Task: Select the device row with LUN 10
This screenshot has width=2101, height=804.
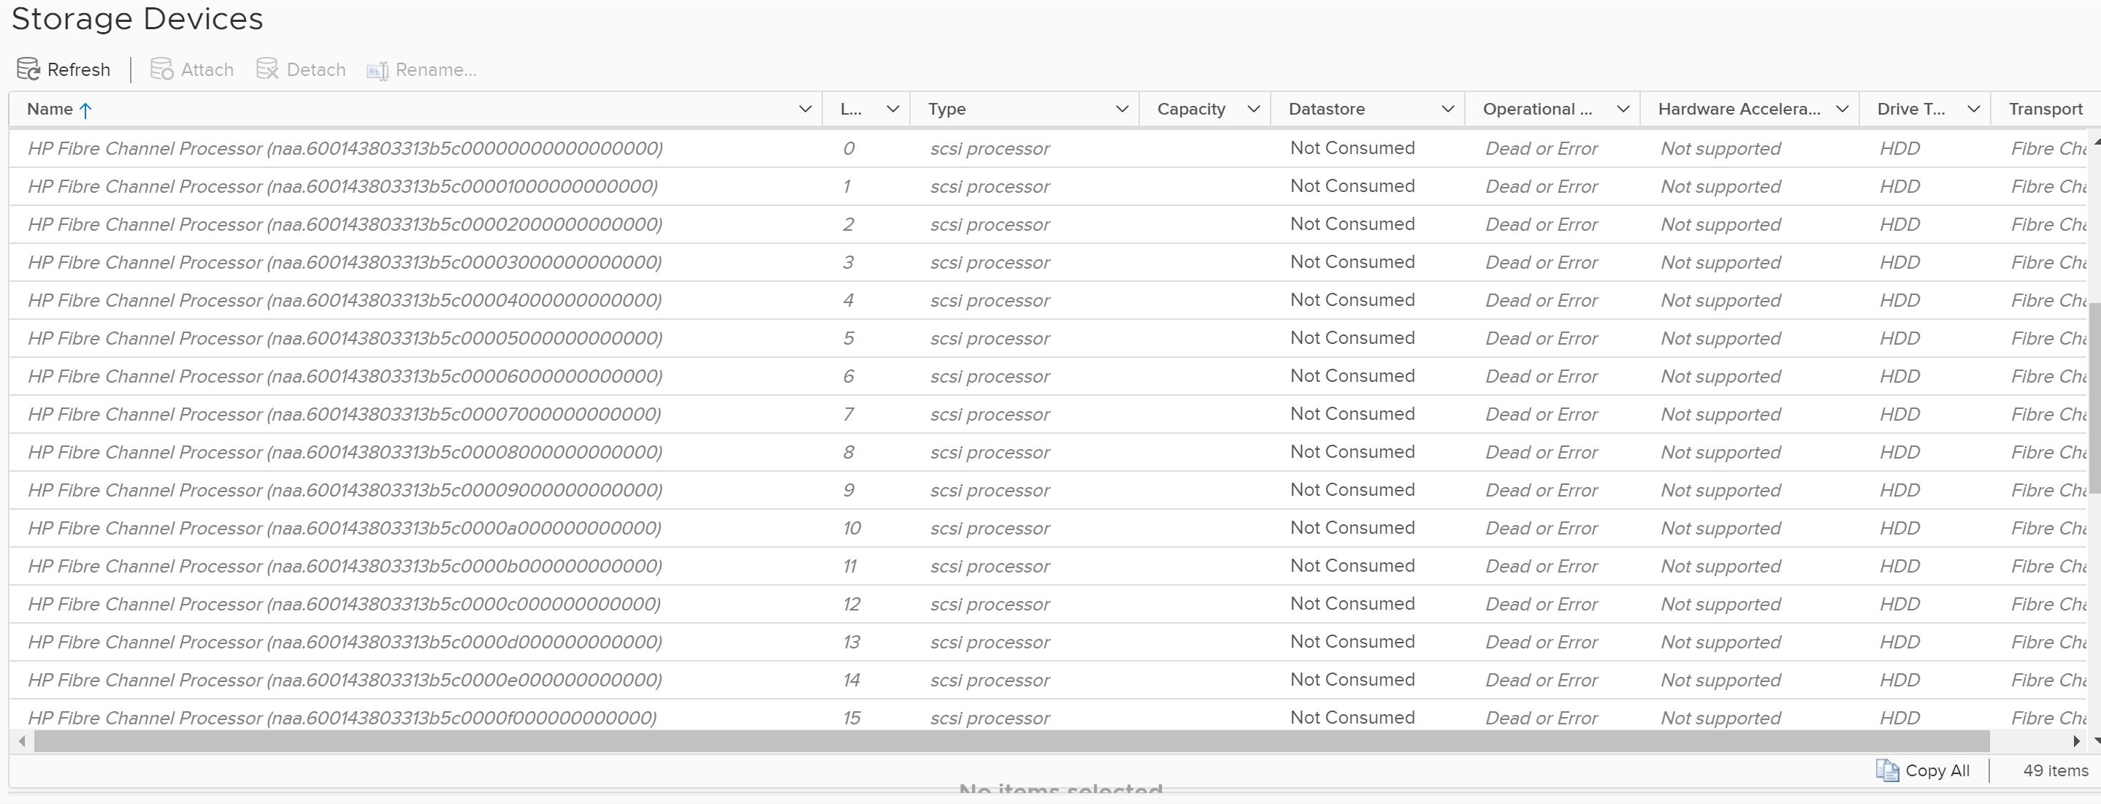Action: pos(342,529)
